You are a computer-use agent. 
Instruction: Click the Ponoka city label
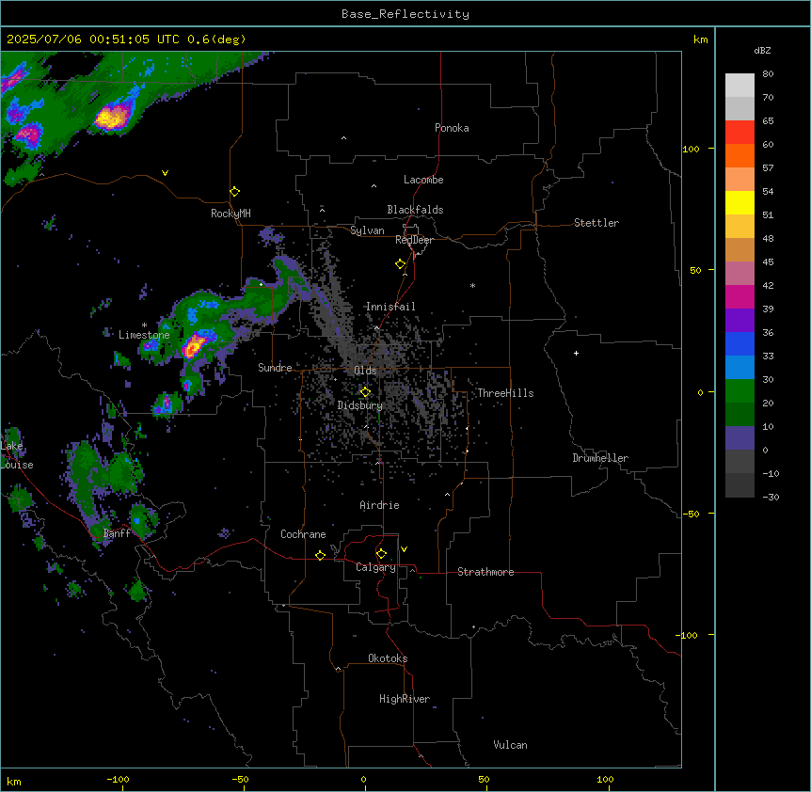click(x=452, y=128)
